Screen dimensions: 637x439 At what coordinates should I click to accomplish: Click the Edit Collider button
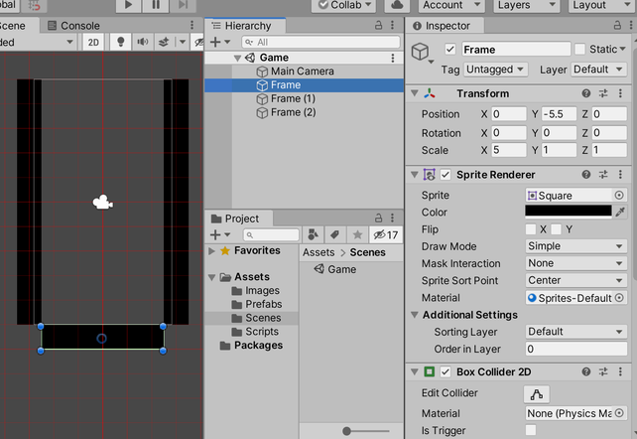tap(536, 394)
